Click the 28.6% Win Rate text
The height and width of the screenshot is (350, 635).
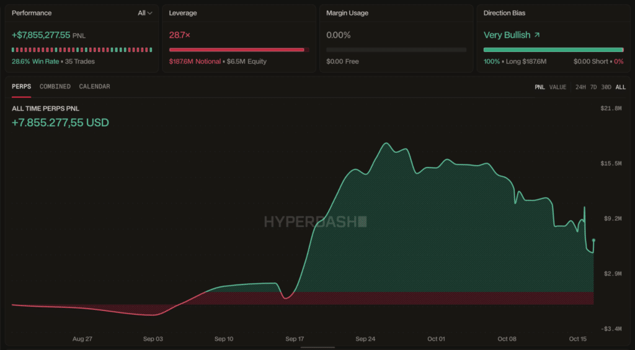[x=35, y=61]
